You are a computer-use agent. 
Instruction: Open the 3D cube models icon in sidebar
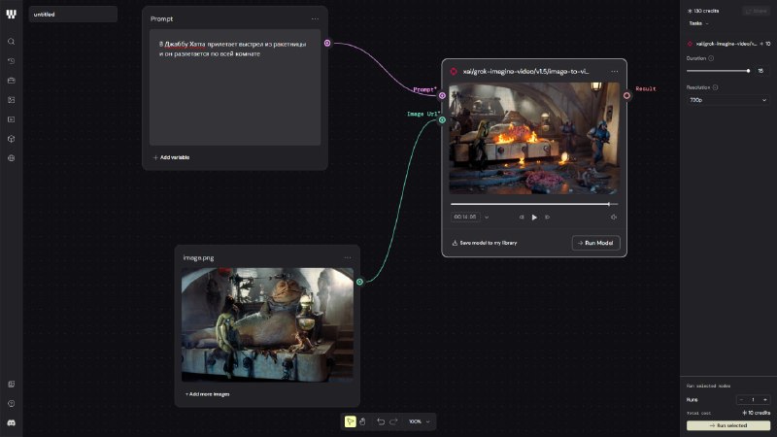pos(11,139)
